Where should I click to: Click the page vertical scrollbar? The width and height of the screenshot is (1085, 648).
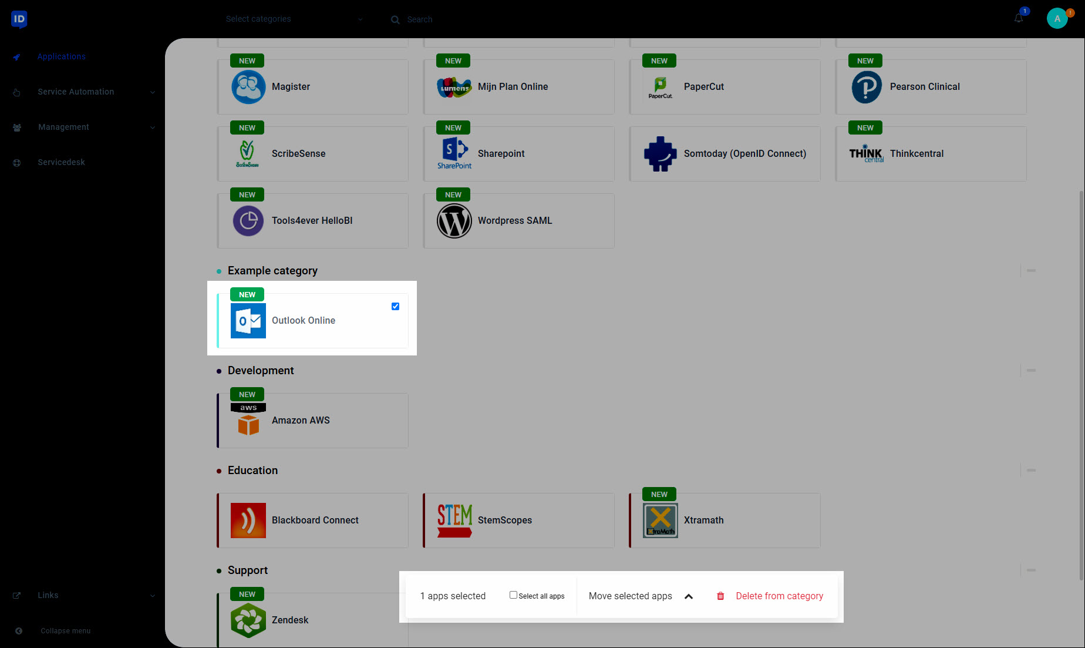coord(1081,385)
